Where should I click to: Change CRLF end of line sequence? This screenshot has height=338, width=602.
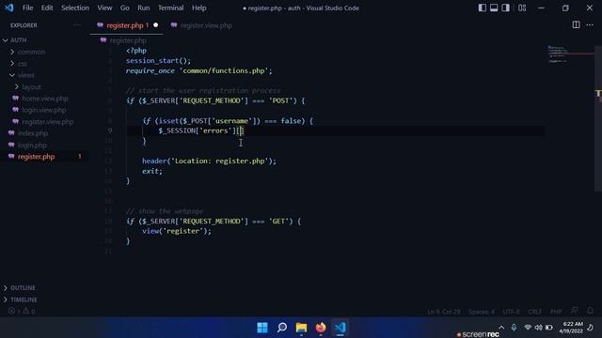coord(535,312)
